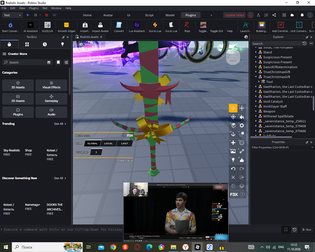Select the F3X Move tool
Viewport: 315px width, 252px height.
point(233,108)
